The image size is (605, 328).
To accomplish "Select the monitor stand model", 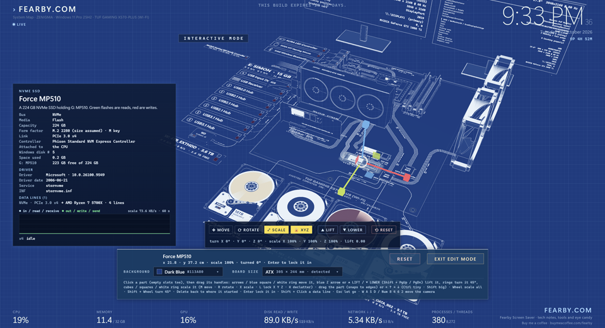I will pos(363,38).
